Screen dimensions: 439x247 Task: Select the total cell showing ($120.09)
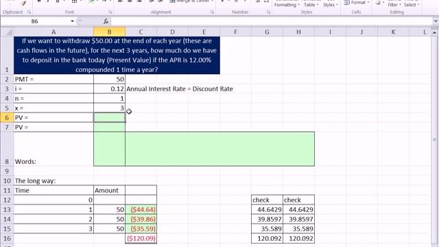(141, 238)
